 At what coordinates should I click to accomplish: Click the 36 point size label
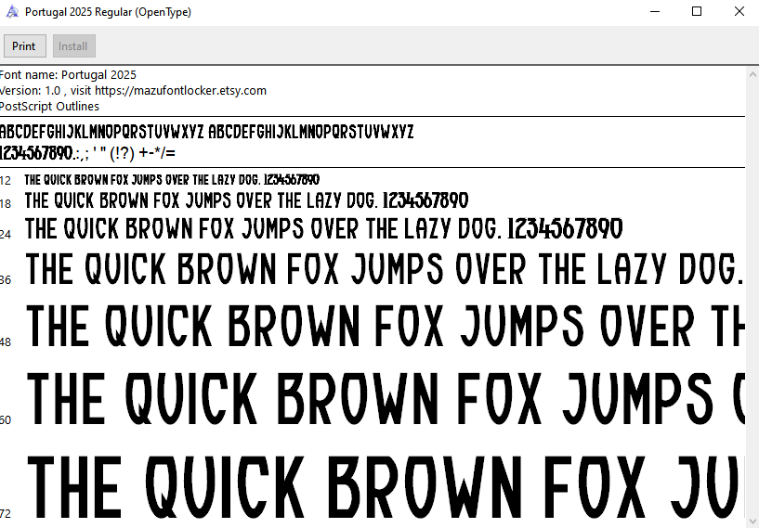pyautogui.click(x=6, y=279)
